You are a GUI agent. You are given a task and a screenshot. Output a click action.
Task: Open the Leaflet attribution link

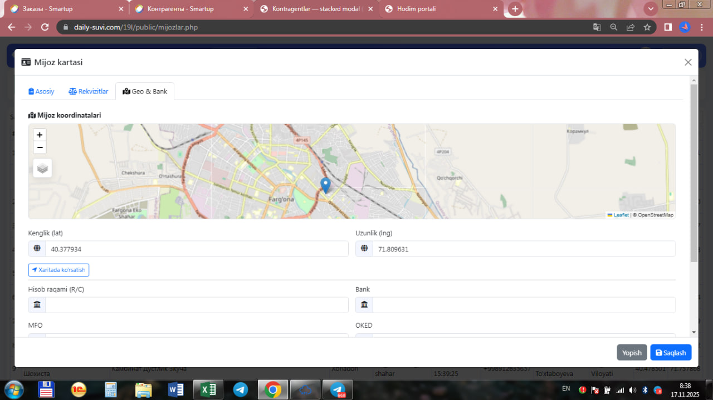pos(621,215)
